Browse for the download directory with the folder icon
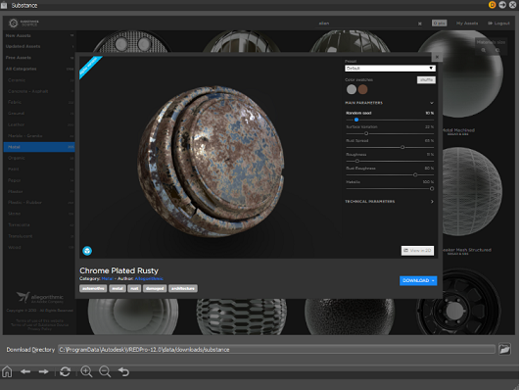The width and height of the screenshot is (521, 390). click(x=504, y=349)
